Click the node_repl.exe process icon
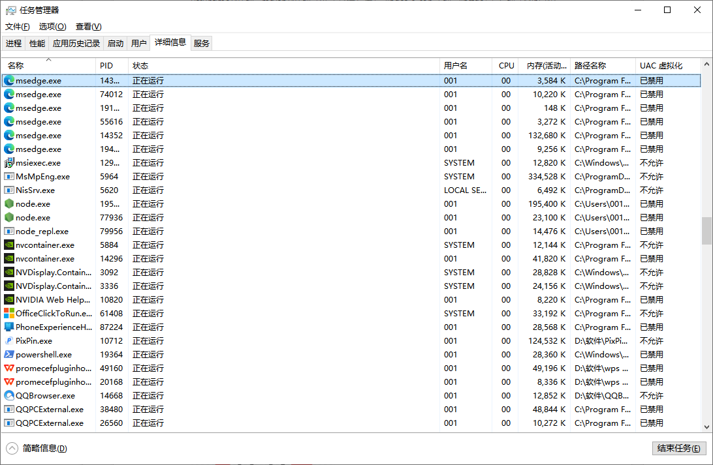 coord(9,231)
